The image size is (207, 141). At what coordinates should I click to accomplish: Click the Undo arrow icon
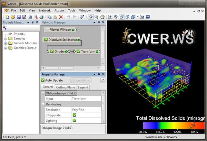69,17
